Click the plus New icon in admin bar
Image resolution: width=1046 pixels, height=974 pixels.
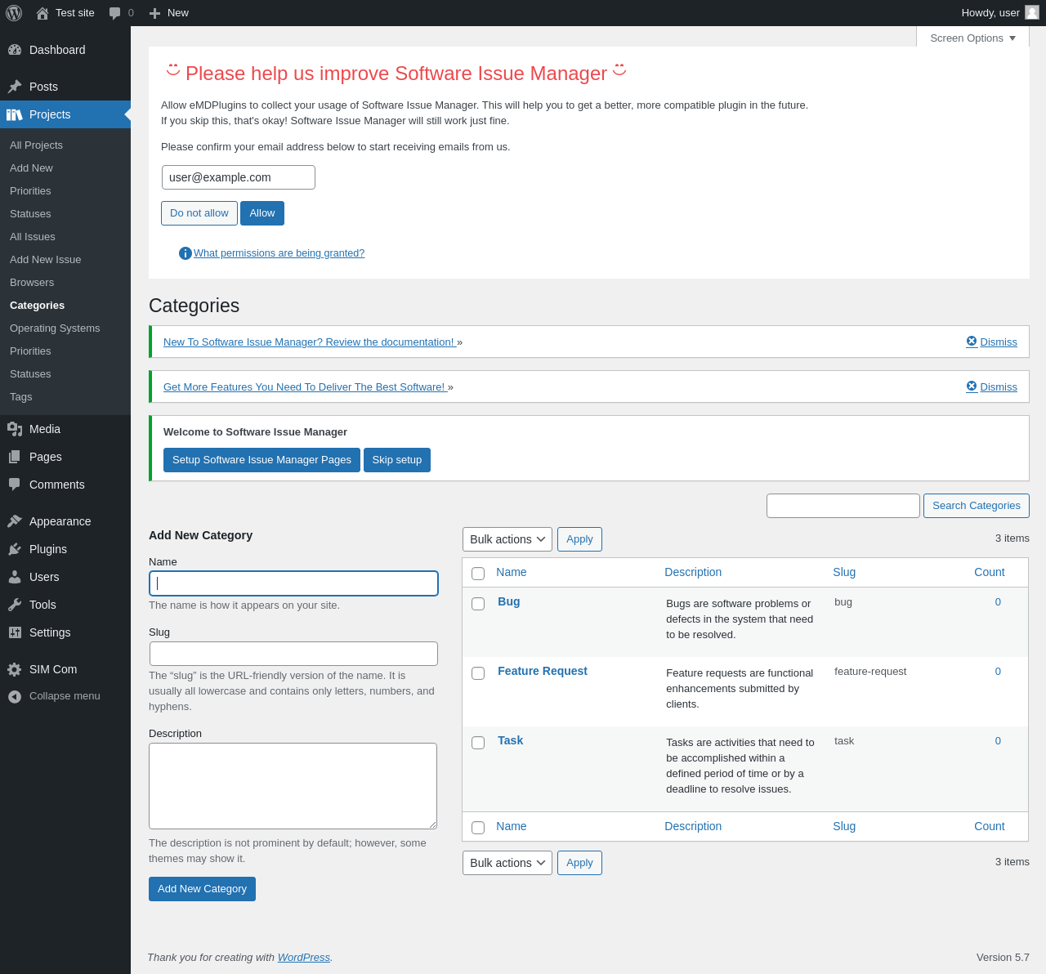click(x=154, y=13)
